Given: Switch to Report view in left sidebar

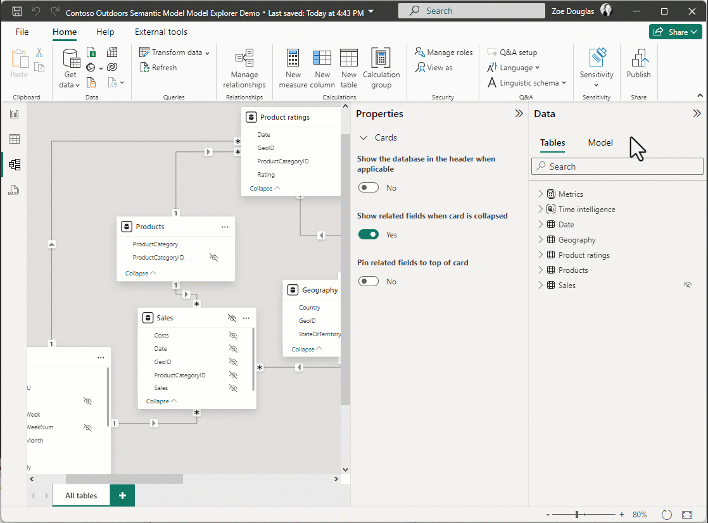Looking at the screenshot, I should point(14,115).
